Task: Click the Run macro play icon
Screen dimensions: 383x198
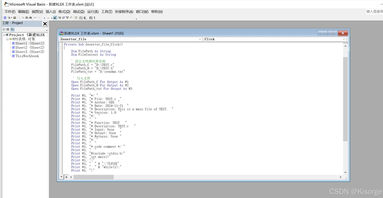Action: (45, 18)
